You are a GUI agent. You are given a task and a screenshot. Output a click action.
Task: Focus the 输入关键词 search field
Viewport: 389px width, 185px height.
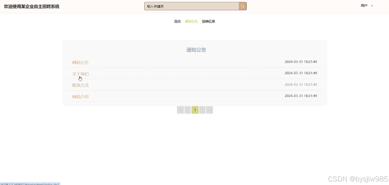pyautogui.click(x=192, y=6)
